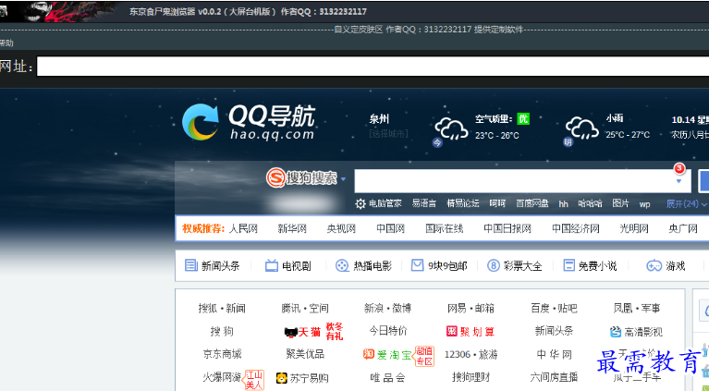Open the 易语言 quick link
This screenshot has height=391, width=709.
point(424,203)
